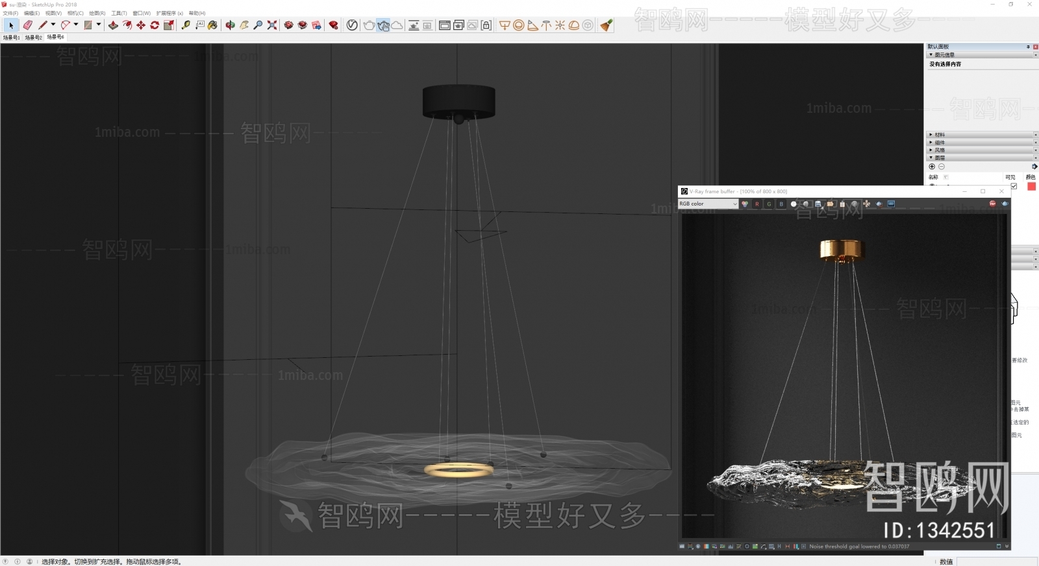
Task: Select the Rotate tool
Action: [155, 25]
